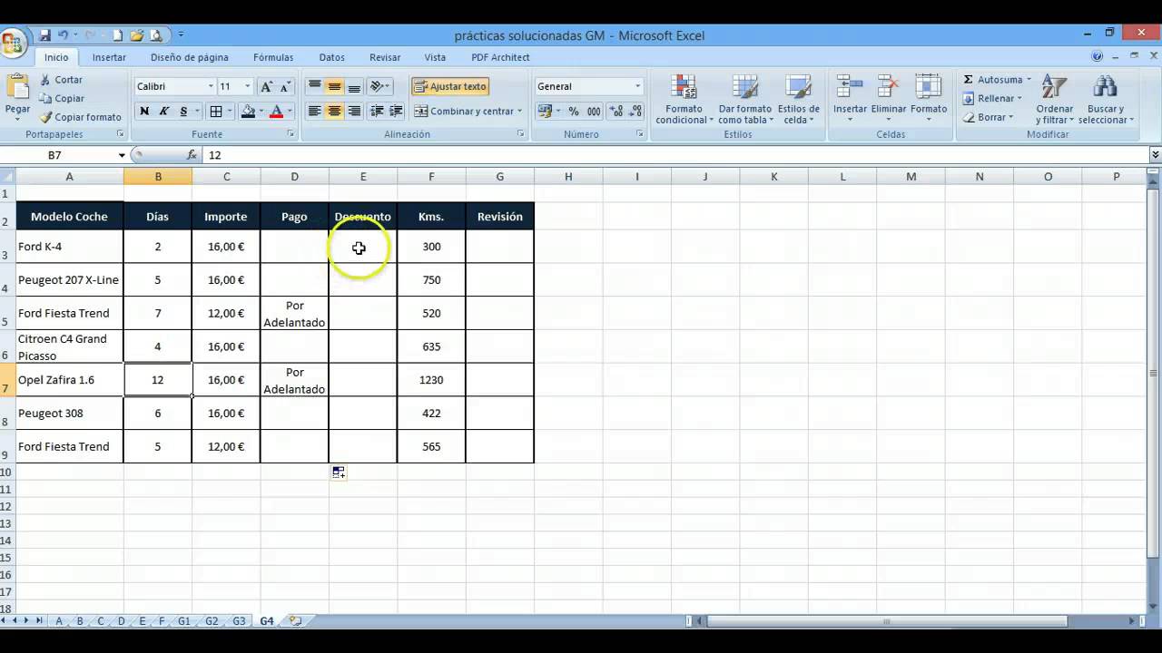Toggle bold (N) formatting

pyautogui.click(x=144, y=112)
